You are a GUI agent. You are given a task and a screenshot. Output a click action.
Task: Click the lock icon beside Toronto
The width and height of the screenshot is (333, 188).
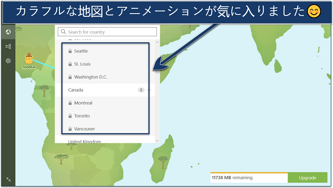point(70,116)
